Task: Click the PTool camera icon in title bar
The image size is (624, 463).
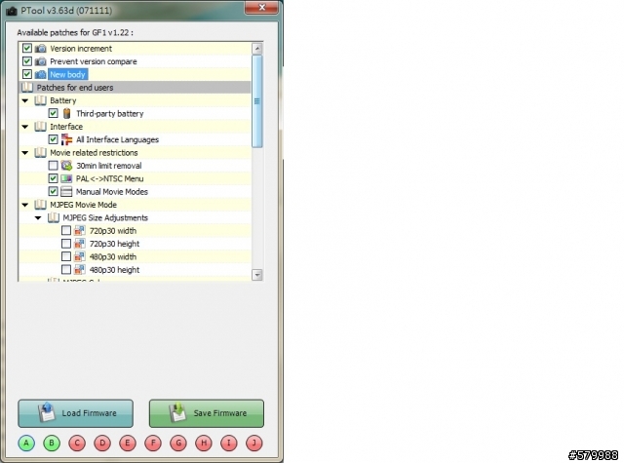Action: pos(12,11)
